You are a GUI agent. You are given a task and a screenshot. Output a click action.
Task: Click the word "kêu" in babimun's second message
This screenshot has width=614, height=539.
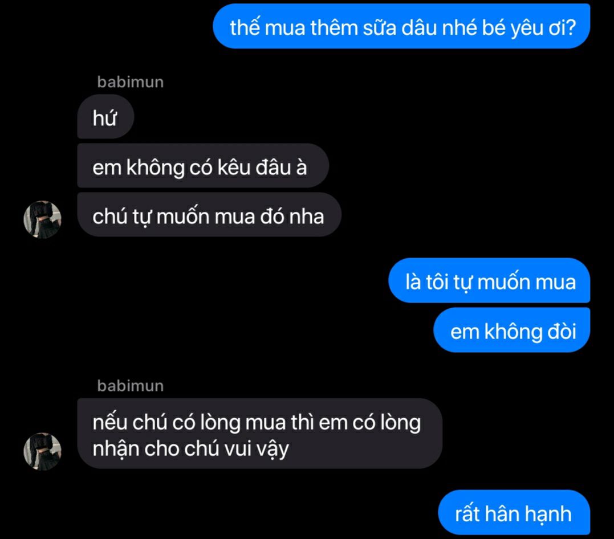tap(234, 168)
